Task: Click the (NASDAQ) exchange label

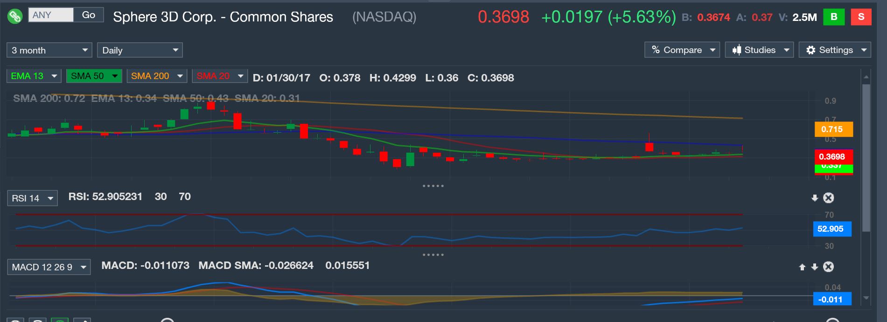Action: tap(384, 17)
